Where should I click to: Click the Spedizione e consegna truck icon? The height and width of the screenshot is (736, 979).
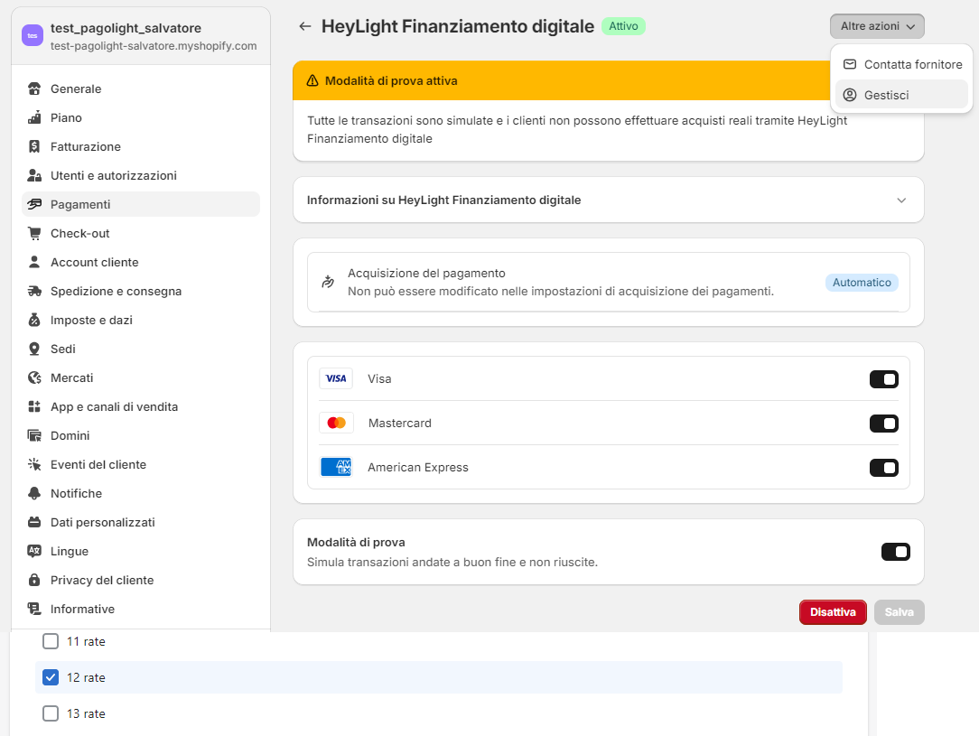pos(34,291)
